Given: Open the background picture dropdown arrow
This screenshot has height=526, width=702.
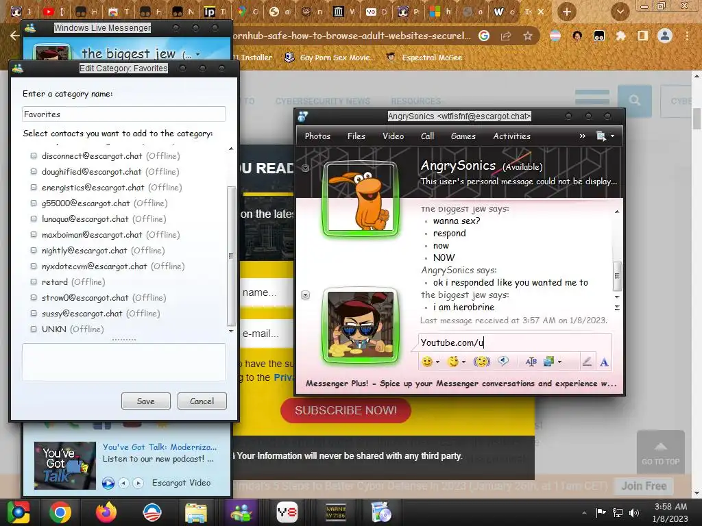Looking at the screenshot, I should 559,362.
